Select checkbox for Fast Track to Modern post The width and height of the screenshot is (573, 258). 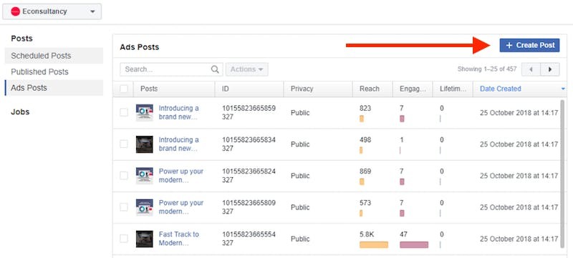pos(124,239)
